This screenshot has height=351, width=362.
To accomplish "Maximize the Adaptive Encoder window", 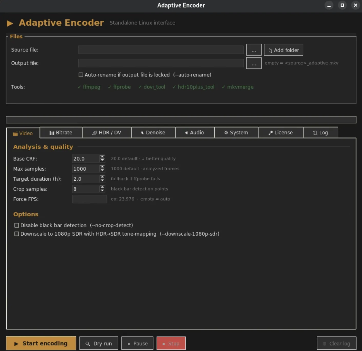I will pyautogui.click(x=342, y=5).
